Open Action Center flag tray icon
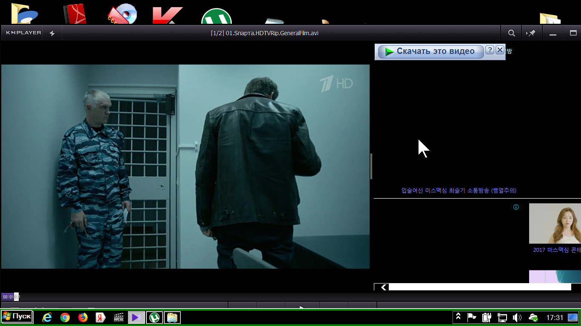The width and height of the screenshot is (581, 326). [472, 317]
